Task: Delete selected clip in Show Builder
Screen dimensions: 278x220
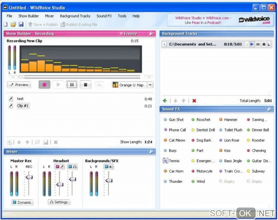Action: tap(56, 142)
